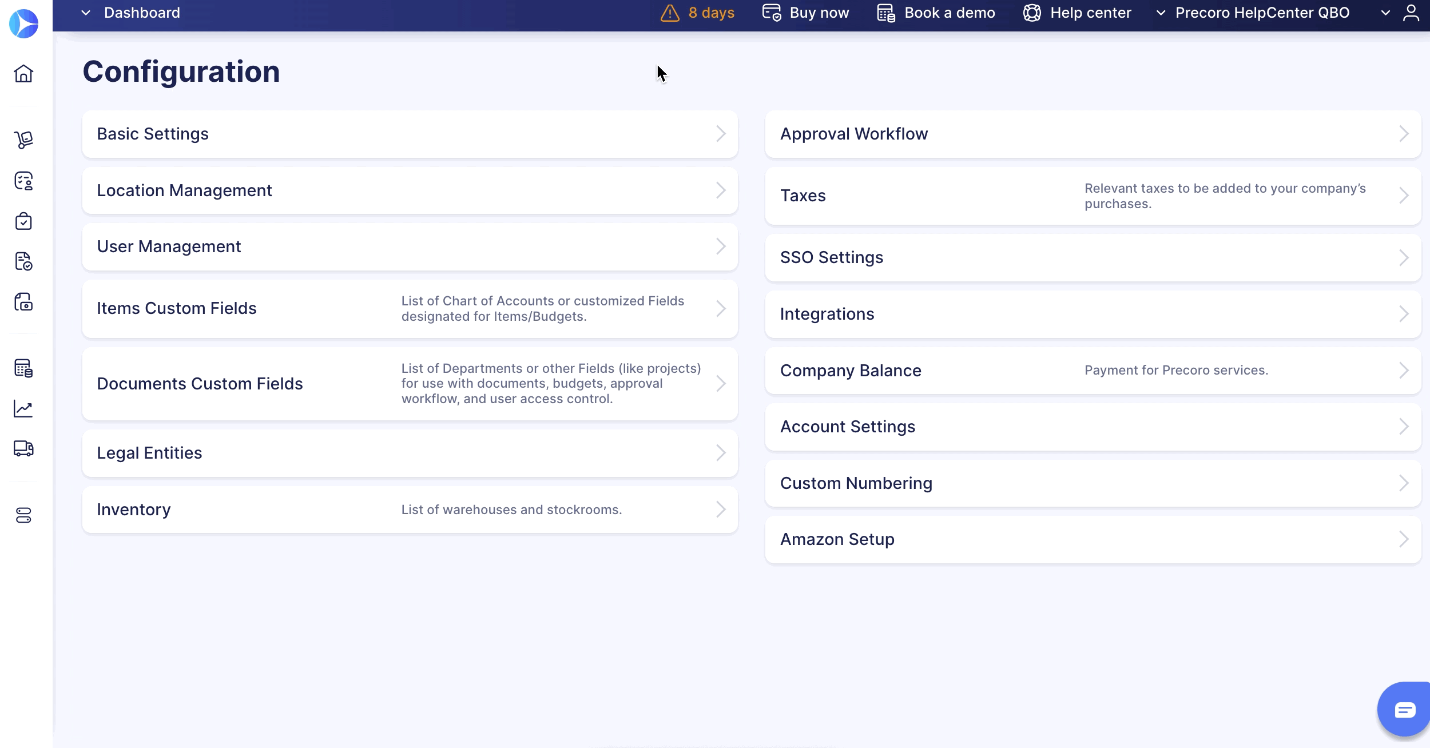Open Account Settings

pos(1093,427)
